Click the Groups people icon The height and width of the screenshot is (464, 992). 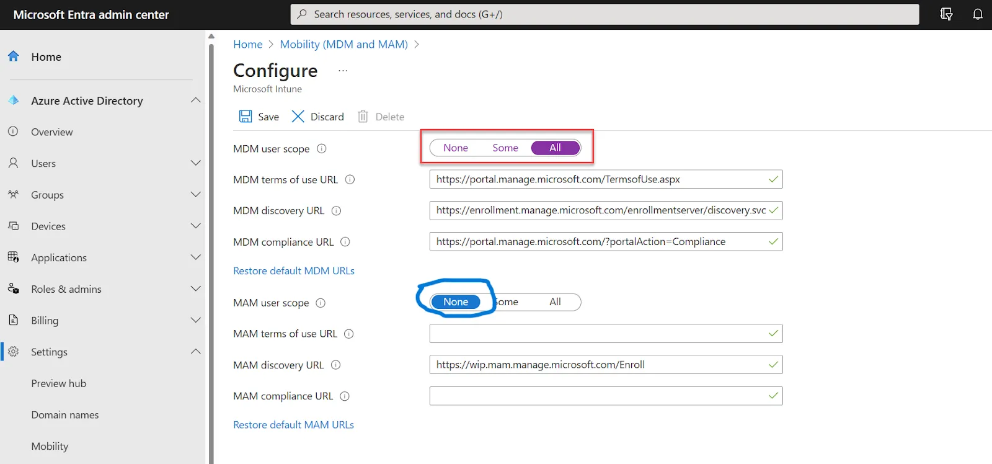(13, 194)
